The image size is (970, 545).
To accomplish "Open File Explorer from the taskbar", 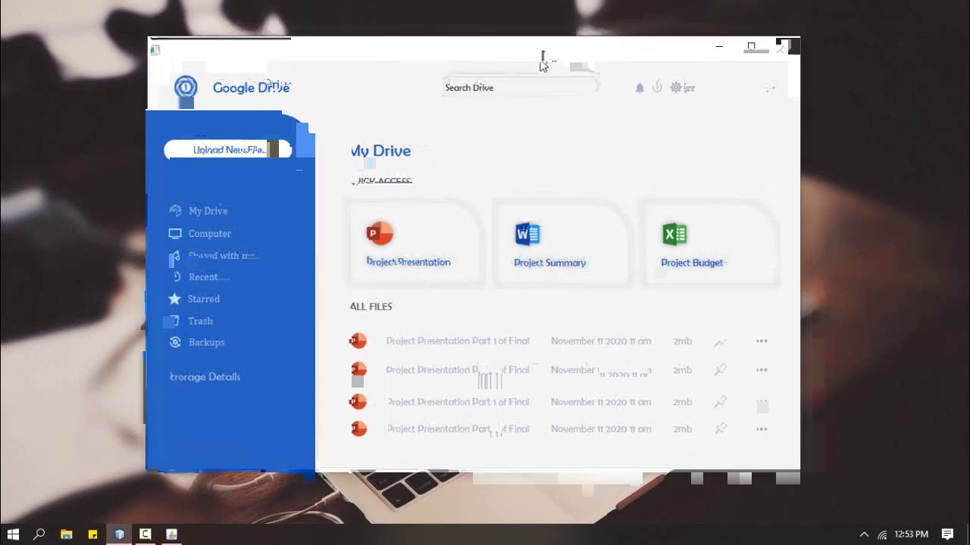I will (x=66, y=534).
